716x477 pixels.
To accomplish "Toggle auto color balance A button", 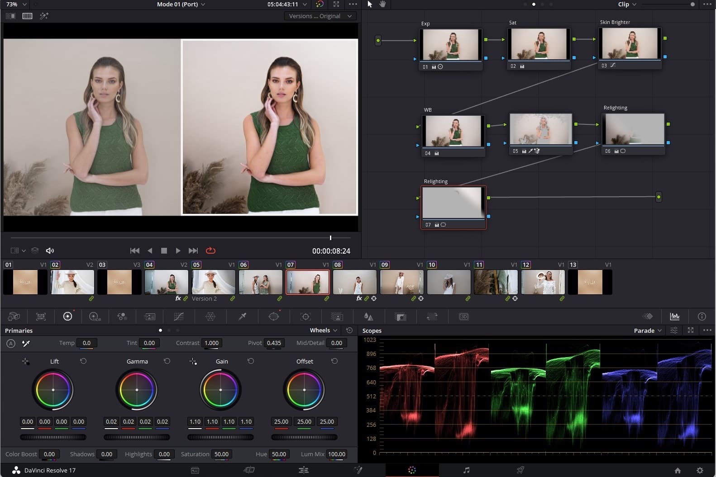I will (11, 344).
